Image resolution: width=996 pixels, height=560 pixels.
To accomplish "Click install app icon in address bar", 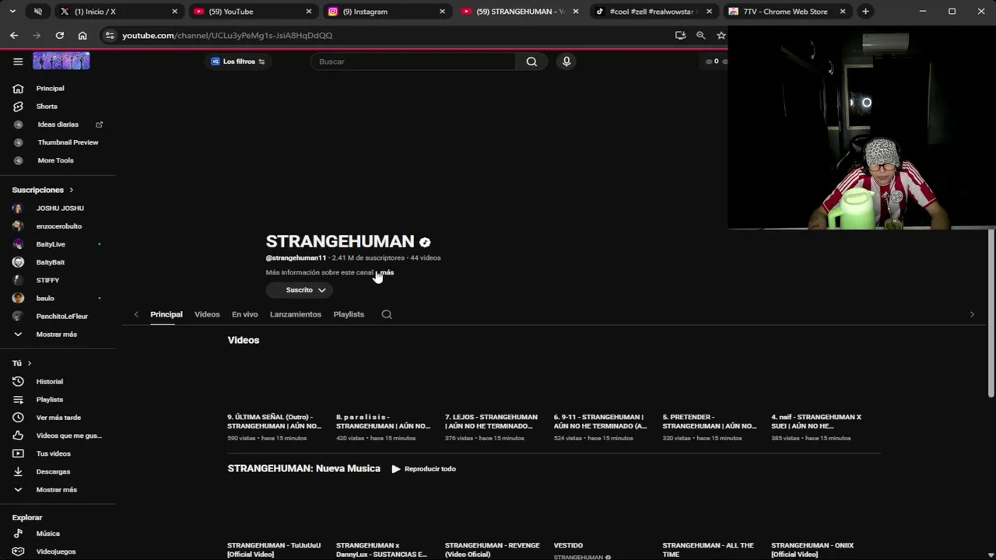I will pyautogui.click(x=681, y=35).
